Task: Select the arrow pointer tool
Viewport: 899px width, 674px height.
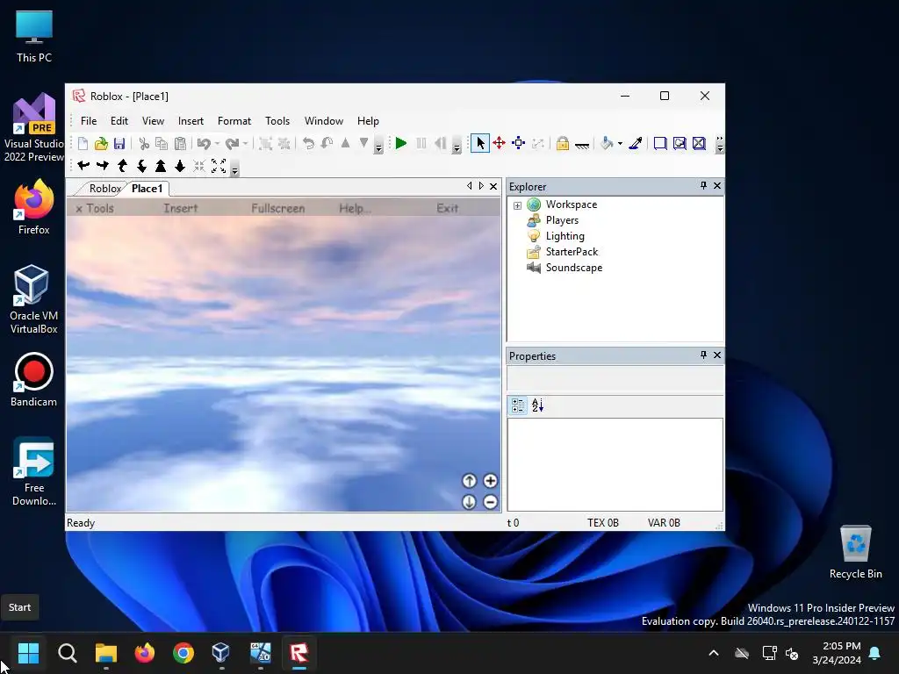Action: 480,143
